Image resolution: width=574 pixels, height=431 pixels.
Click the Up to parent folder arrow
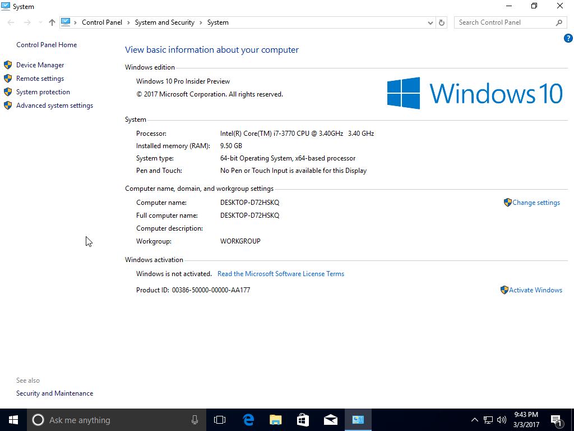pyautogui.click(x=52, y=22)
